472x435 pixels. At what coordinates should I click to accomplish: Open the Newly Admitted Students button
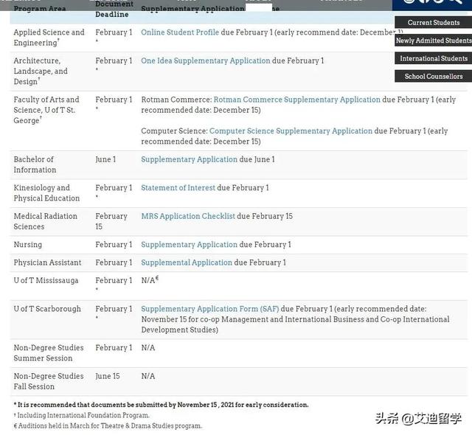[x=433, y=41]
